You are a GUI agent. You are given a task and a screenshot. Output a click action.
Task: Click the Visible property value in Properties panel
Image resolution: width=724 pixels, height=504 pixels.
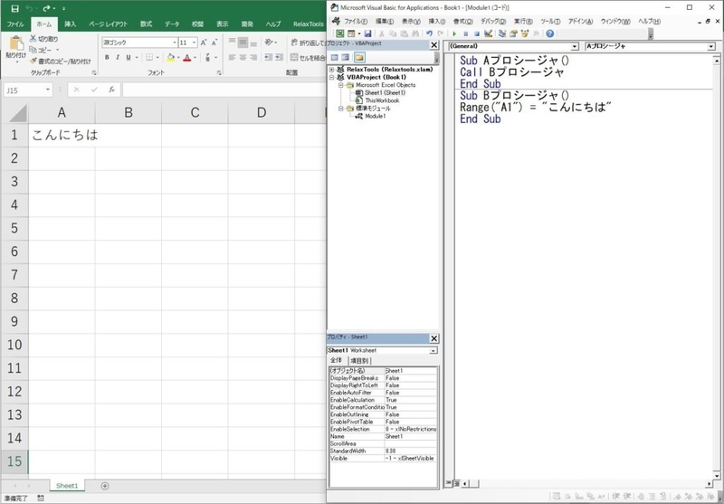click(411, 459)
